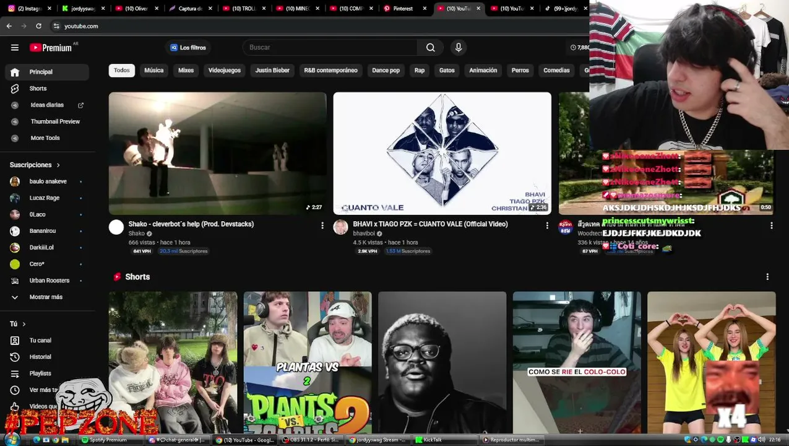This screenshot has width=789, height=446.
Task: Open options for CUANTO VALE video
Action: click(x=547, y=225)
